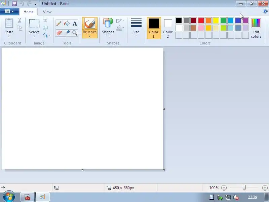Switch to the Home tab
269x202 pixels.
29,12
